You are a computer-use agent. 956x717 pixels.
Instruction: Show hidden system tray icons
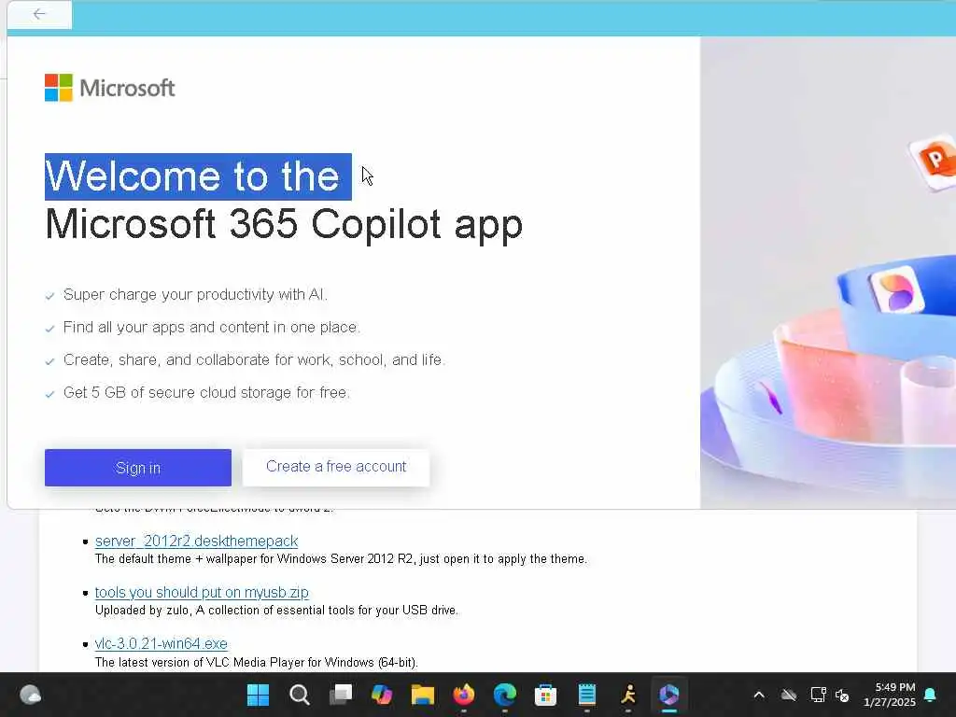point(759,695)
